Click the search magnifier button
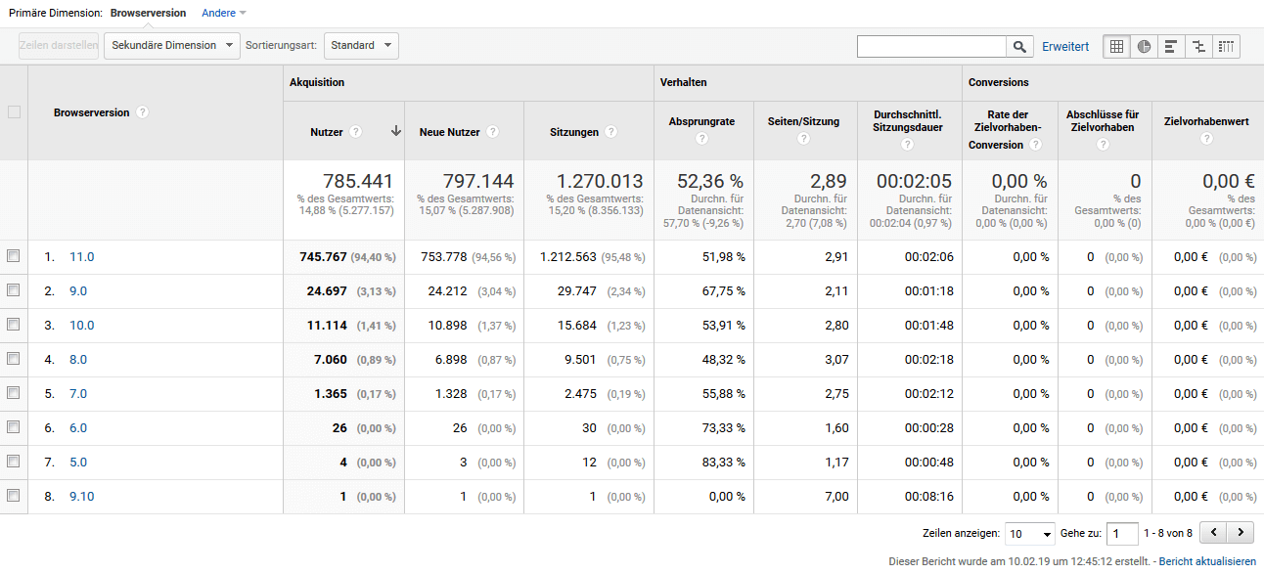Screen dimensions: 1264x574 pyautogui.click(x=1019, y=46)
